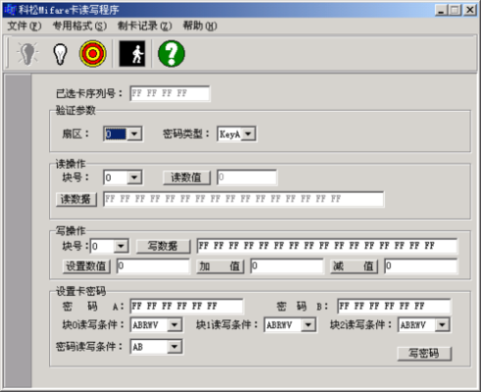
Task: Click the 读数值 button
Action: tap(186, 177)
